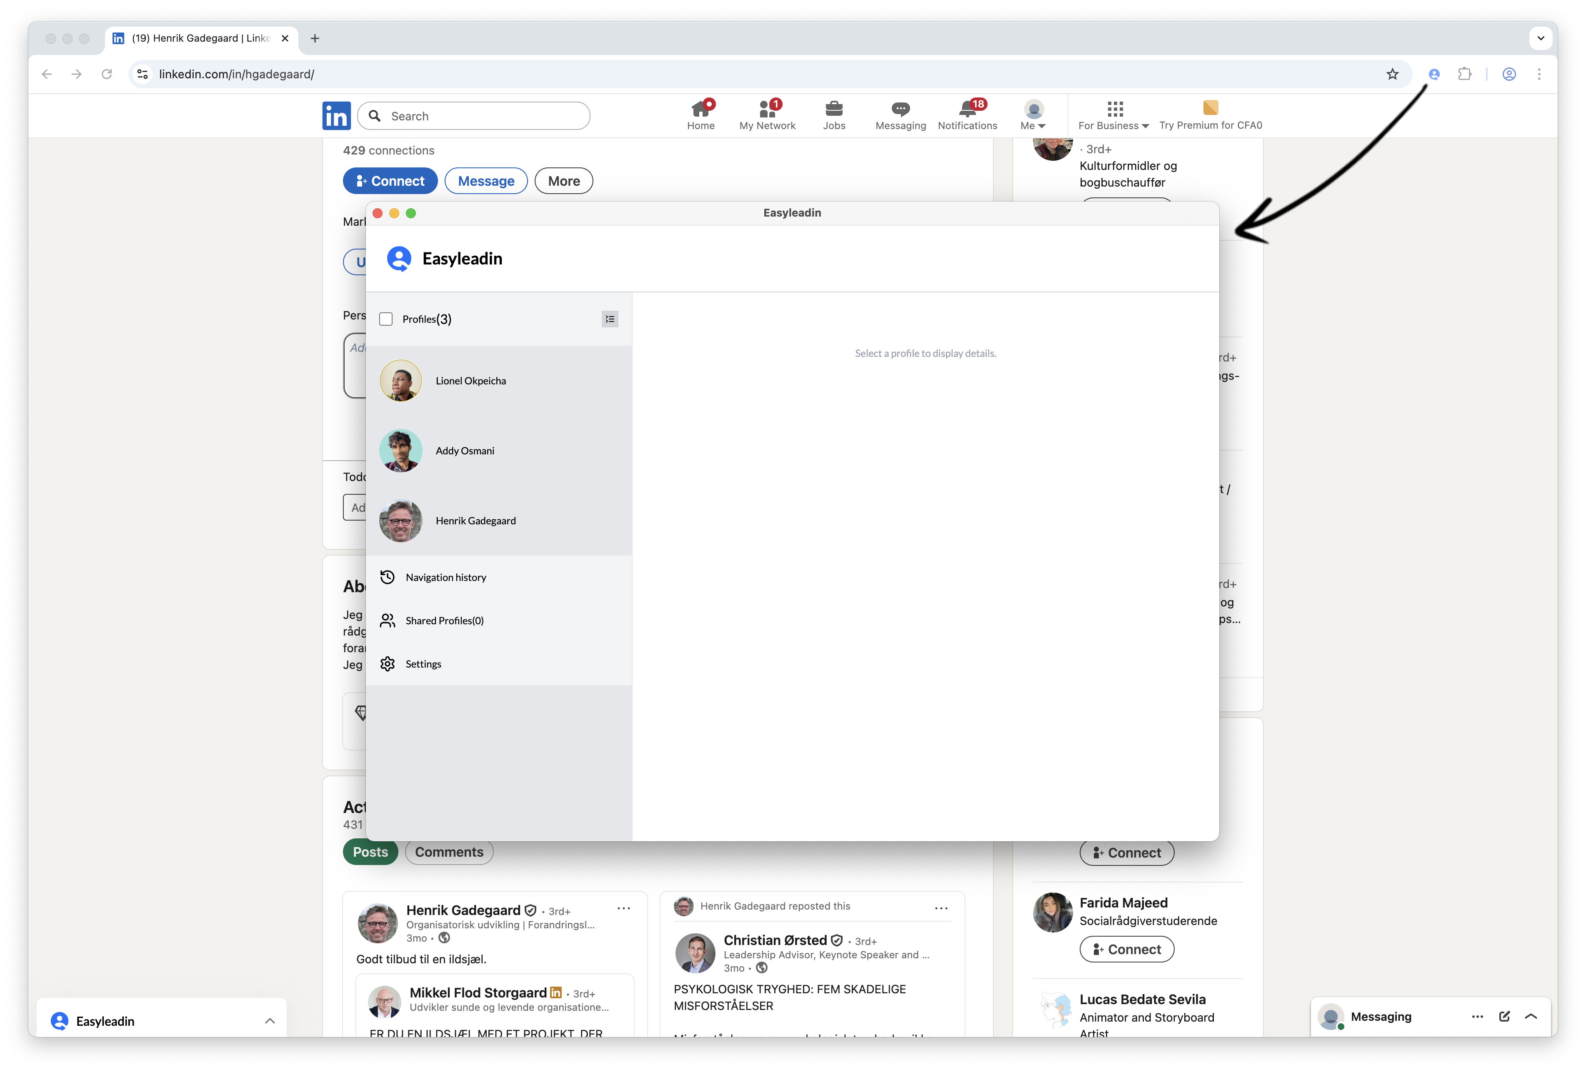Open Easyleadin Settings
Viewport: 1586px width, 1072px height.
click(x=423, y=663)
